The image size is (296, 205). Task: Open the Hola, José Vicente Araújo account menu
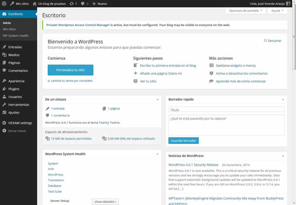tap(270, 4)
